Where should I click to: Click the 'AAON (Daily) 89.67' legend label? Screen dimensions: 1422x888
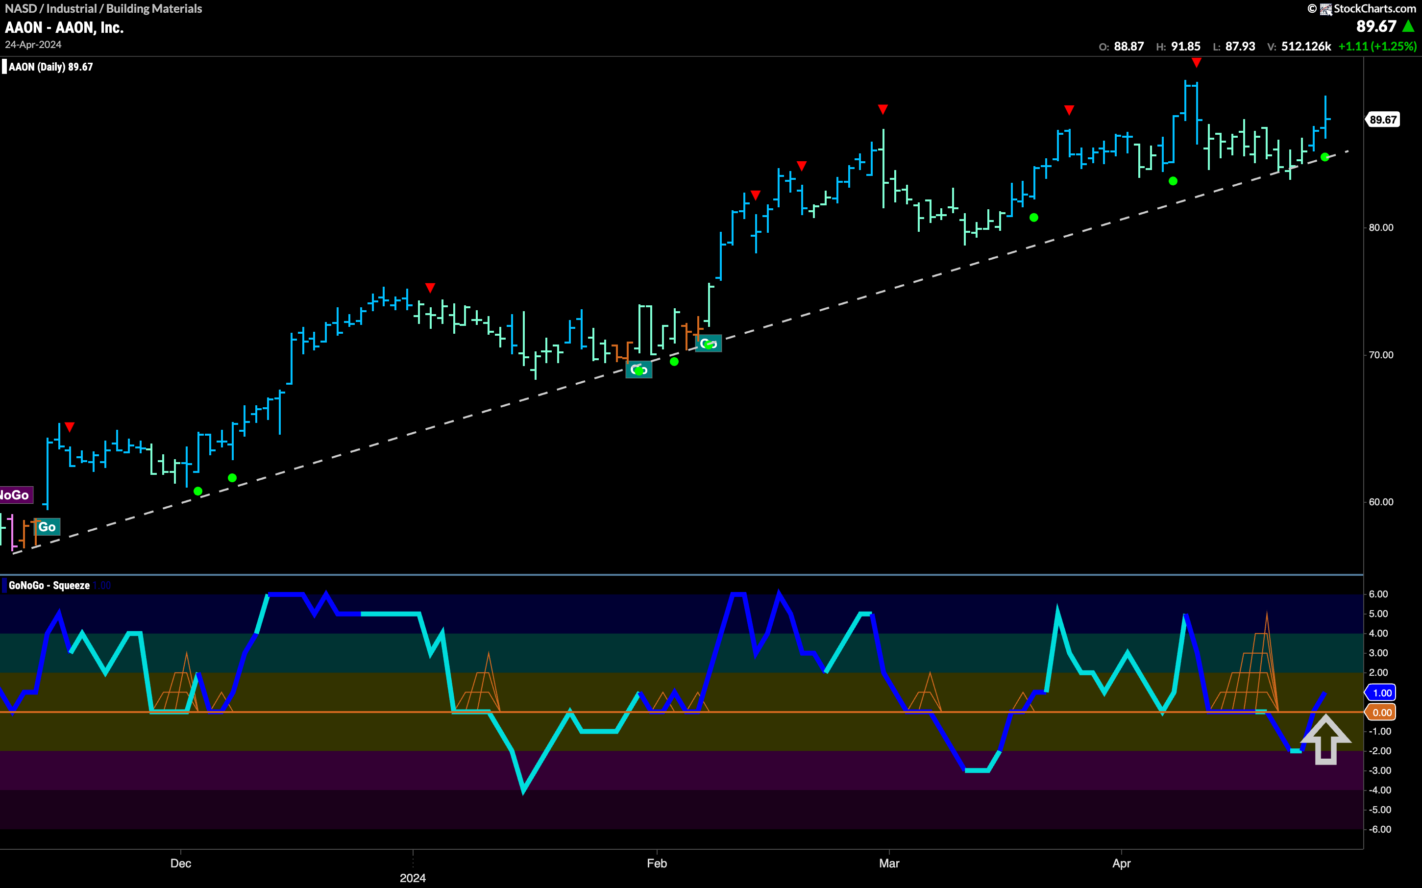(51, 67)
